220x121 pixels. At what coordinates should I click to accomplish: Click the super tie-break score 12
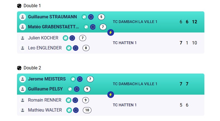[195, 22]
